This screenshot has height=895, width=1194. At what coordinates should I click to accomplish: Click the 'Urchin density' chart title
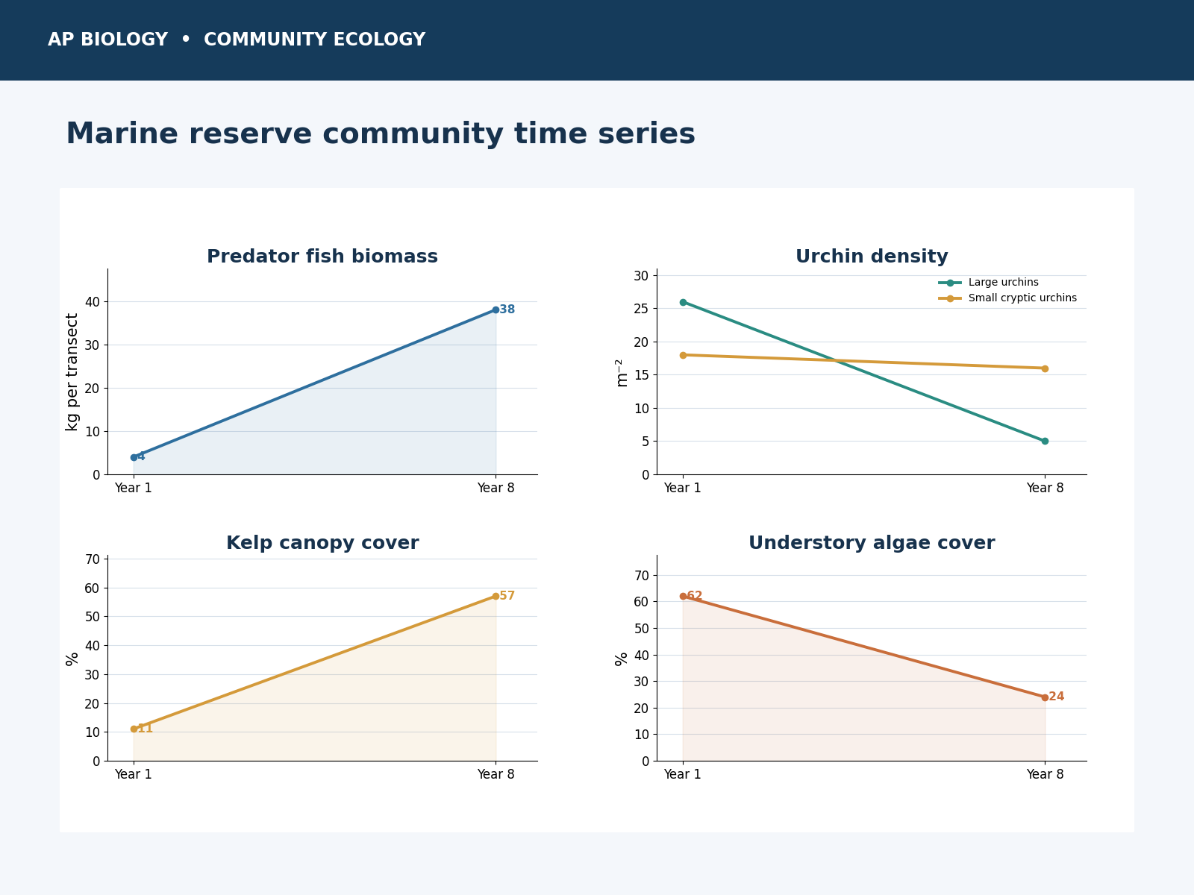tap(872, 257)
